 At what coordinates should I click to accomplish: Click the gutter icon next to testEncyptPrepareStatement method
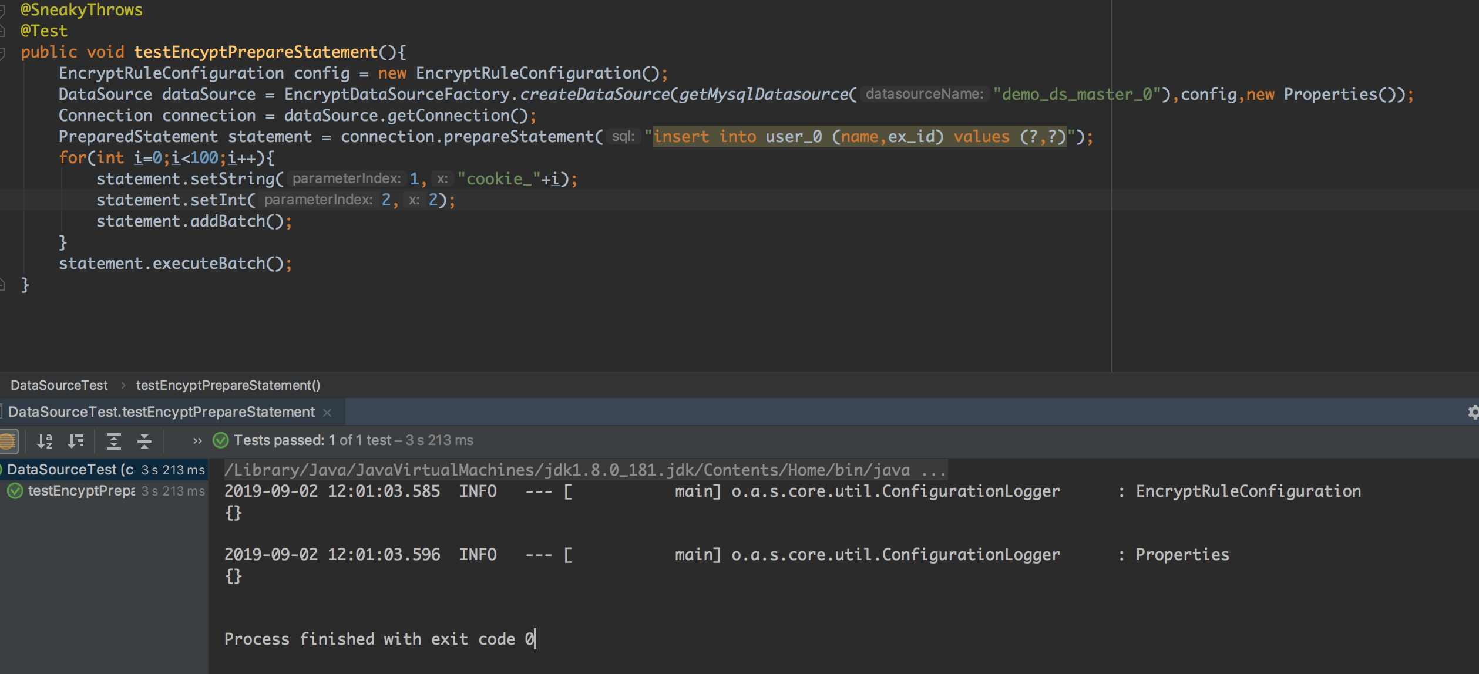pos(3,52)
